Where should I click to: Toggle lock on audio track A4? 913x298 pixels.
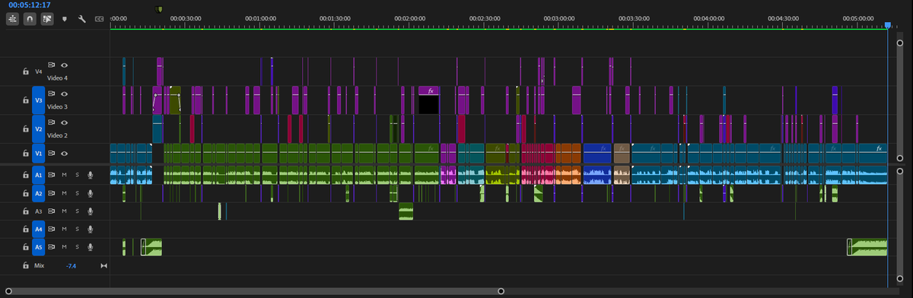(26, 229)
